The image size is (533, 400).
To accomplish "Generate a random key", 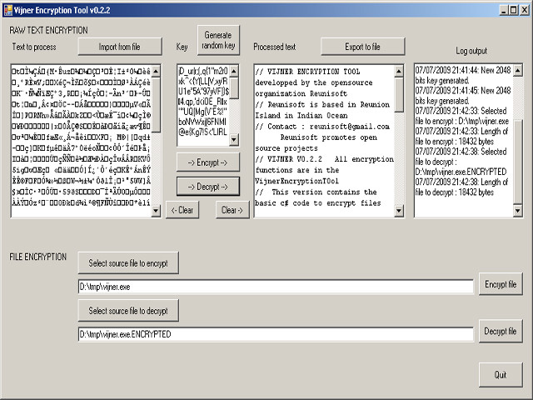I will [218, 40].
